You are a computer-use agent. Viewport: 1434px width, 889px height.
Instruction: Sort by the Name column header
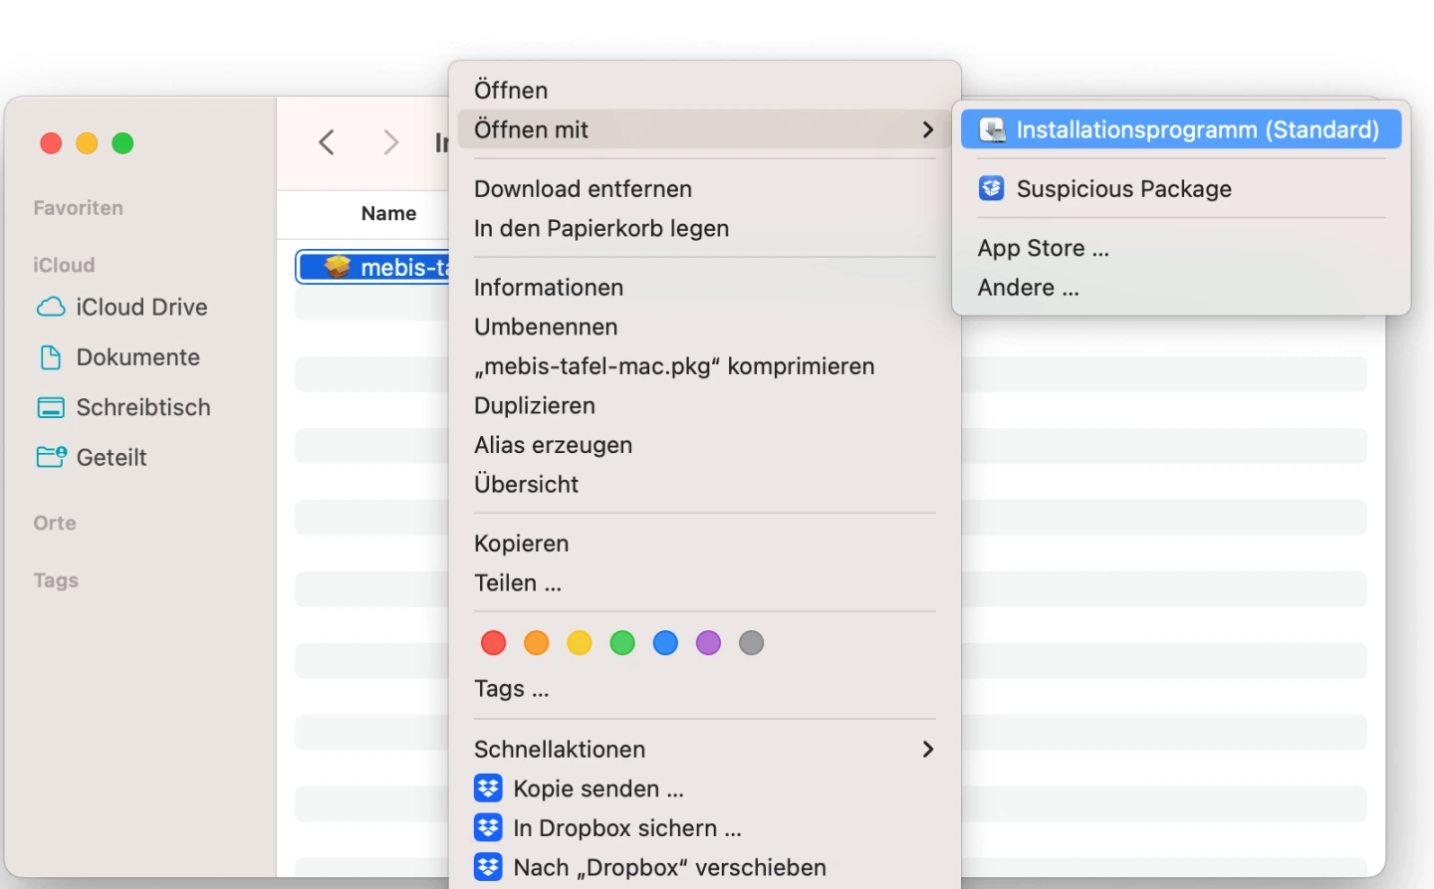click(388, 213)
